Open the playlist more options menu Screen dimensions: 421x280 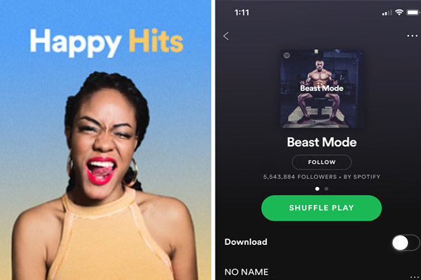412,36
